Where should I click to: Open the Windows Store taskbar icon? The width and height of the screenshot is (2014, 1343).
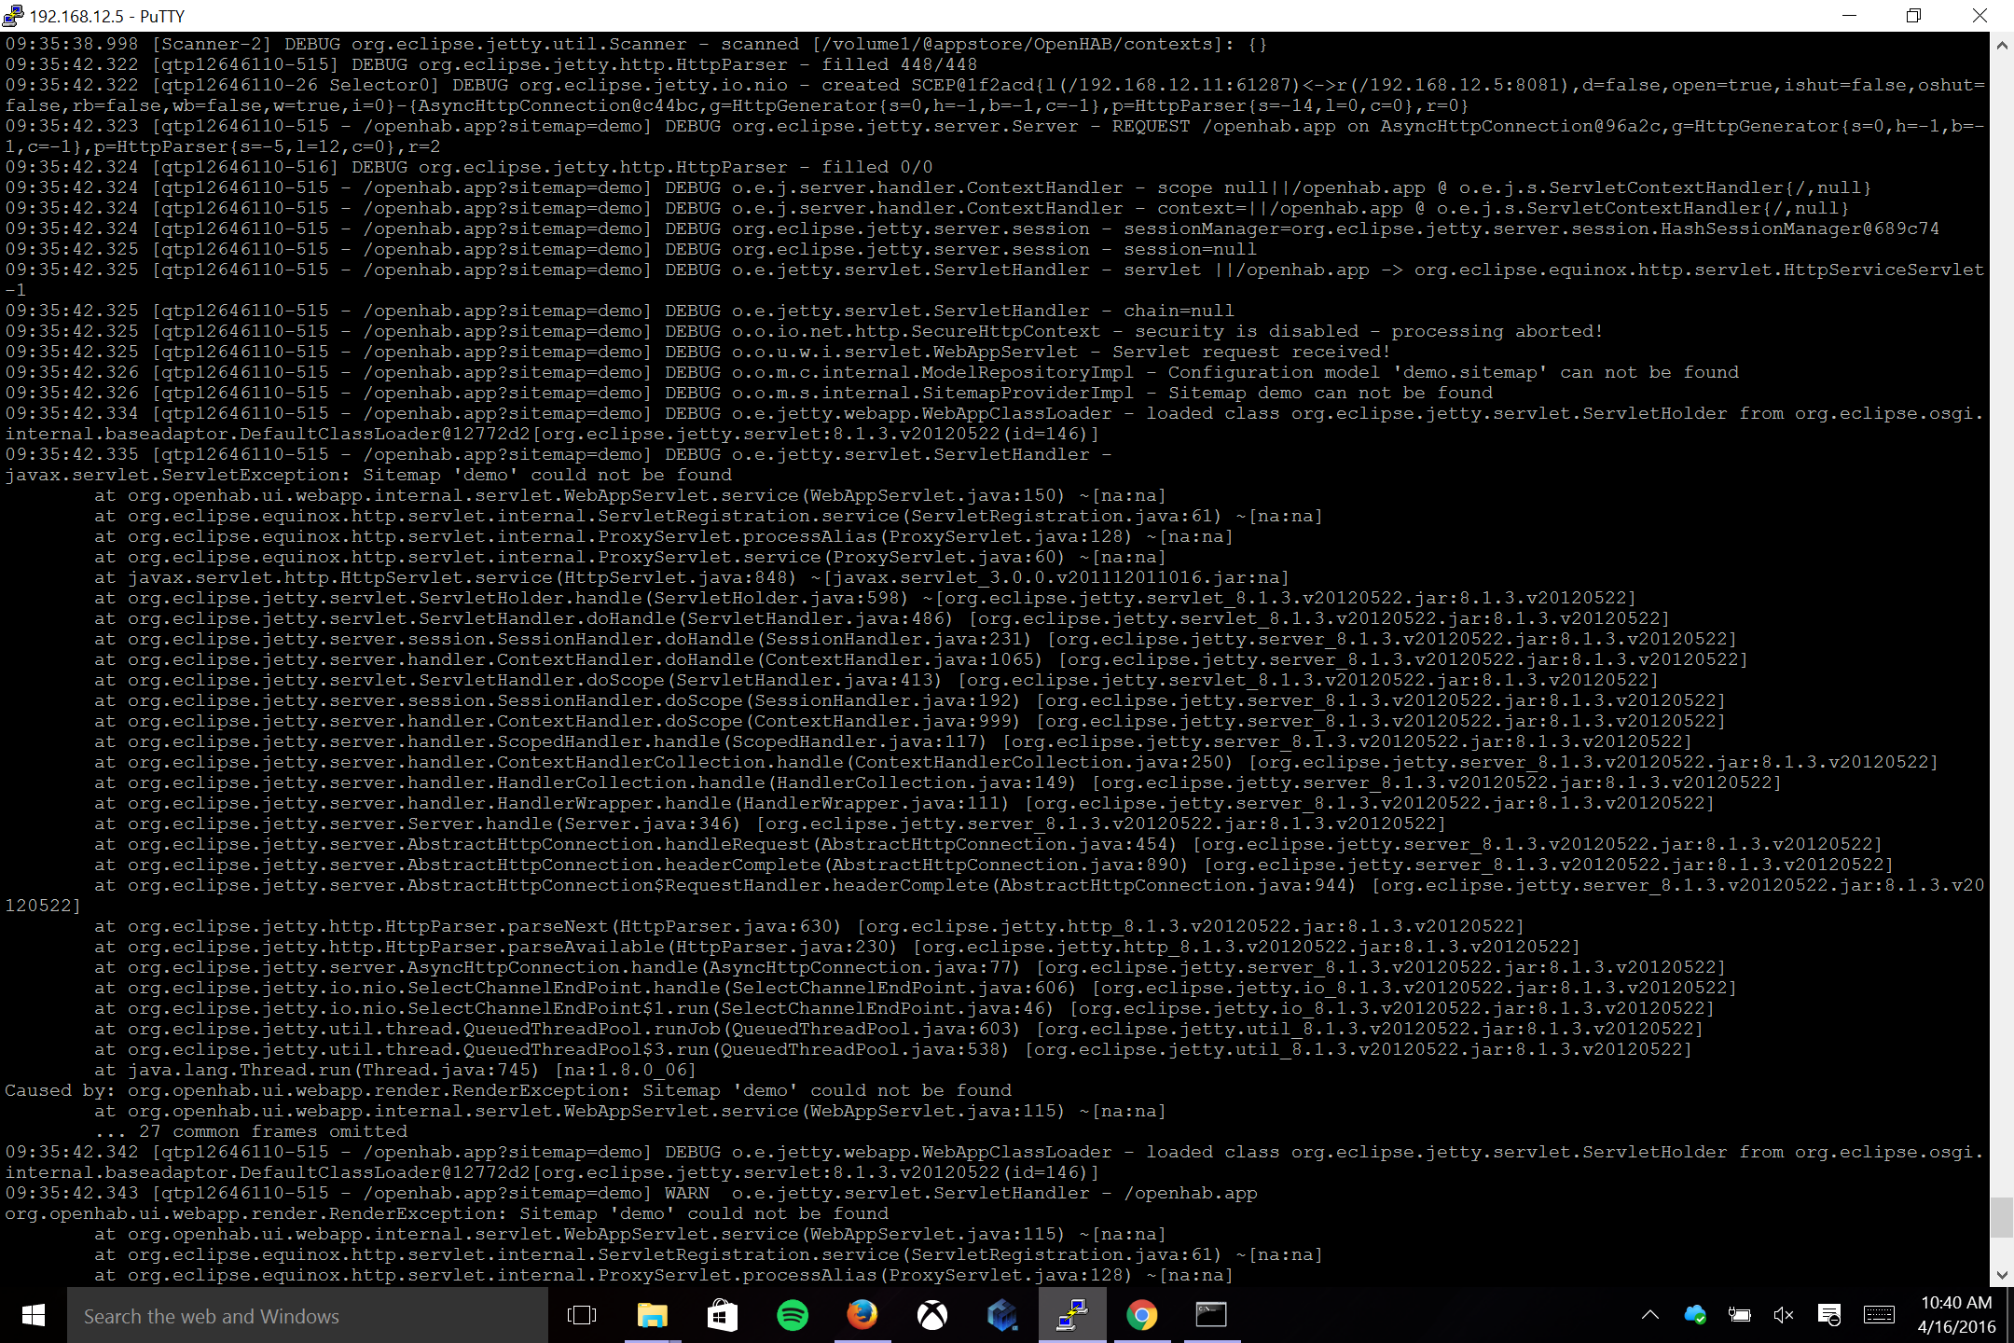point(722,1315)
